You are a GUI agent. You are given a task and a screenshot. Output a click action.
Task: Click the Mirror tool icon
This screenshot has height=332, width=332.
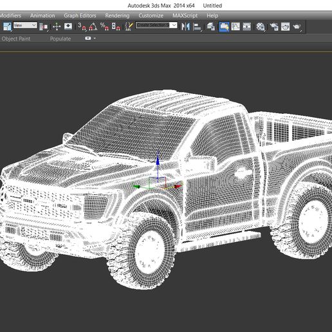185,27
